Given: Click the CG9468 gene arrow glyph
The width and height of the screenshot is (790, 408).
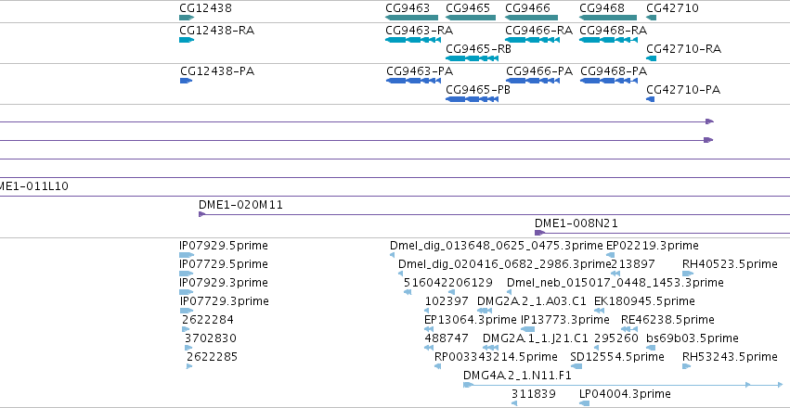Looking at the screenshot, I should (609, 18).
